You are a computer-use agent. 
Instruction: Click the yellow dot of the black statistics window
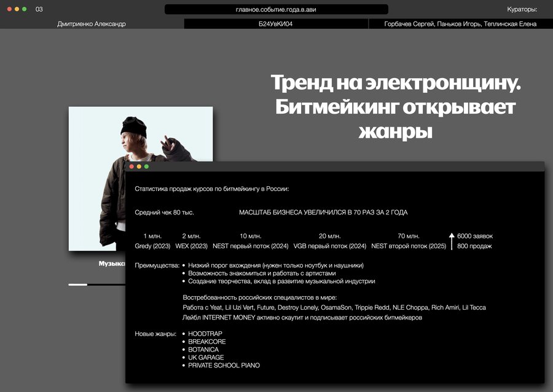pyautogui.click(x=139, y=167)
